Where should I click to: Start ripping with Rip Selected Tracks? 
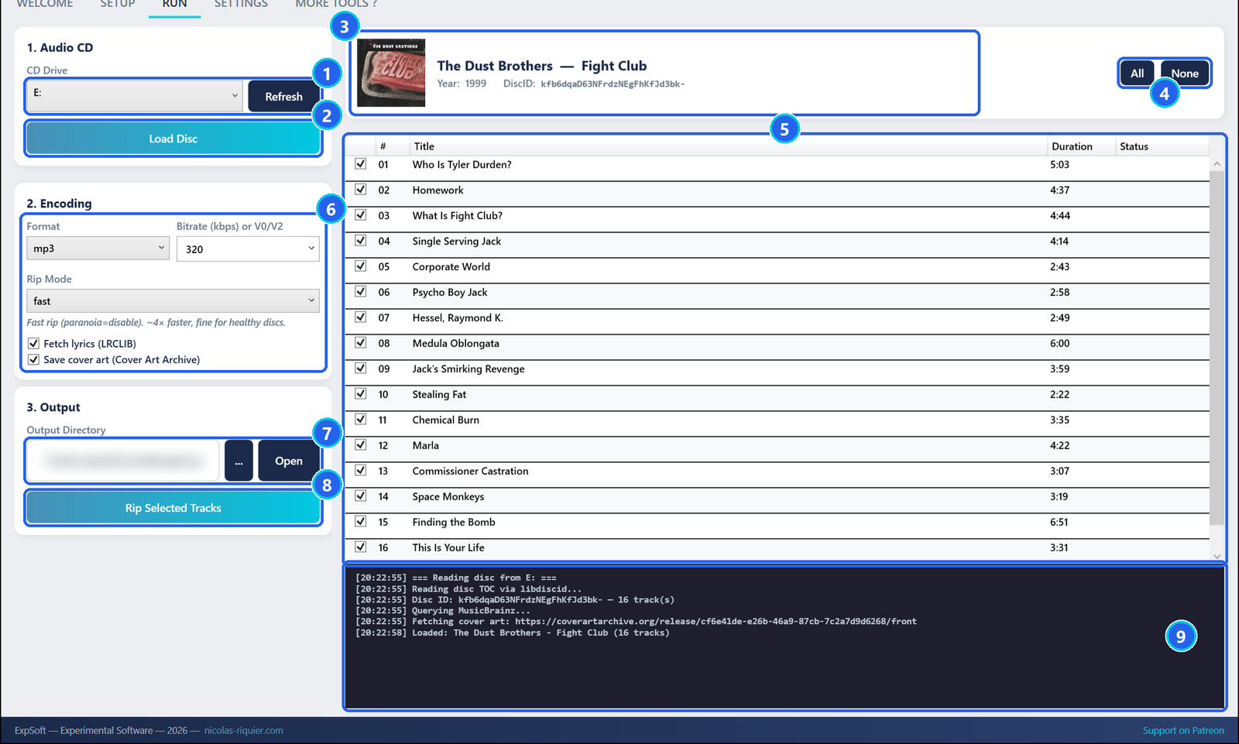coord(173,508)
